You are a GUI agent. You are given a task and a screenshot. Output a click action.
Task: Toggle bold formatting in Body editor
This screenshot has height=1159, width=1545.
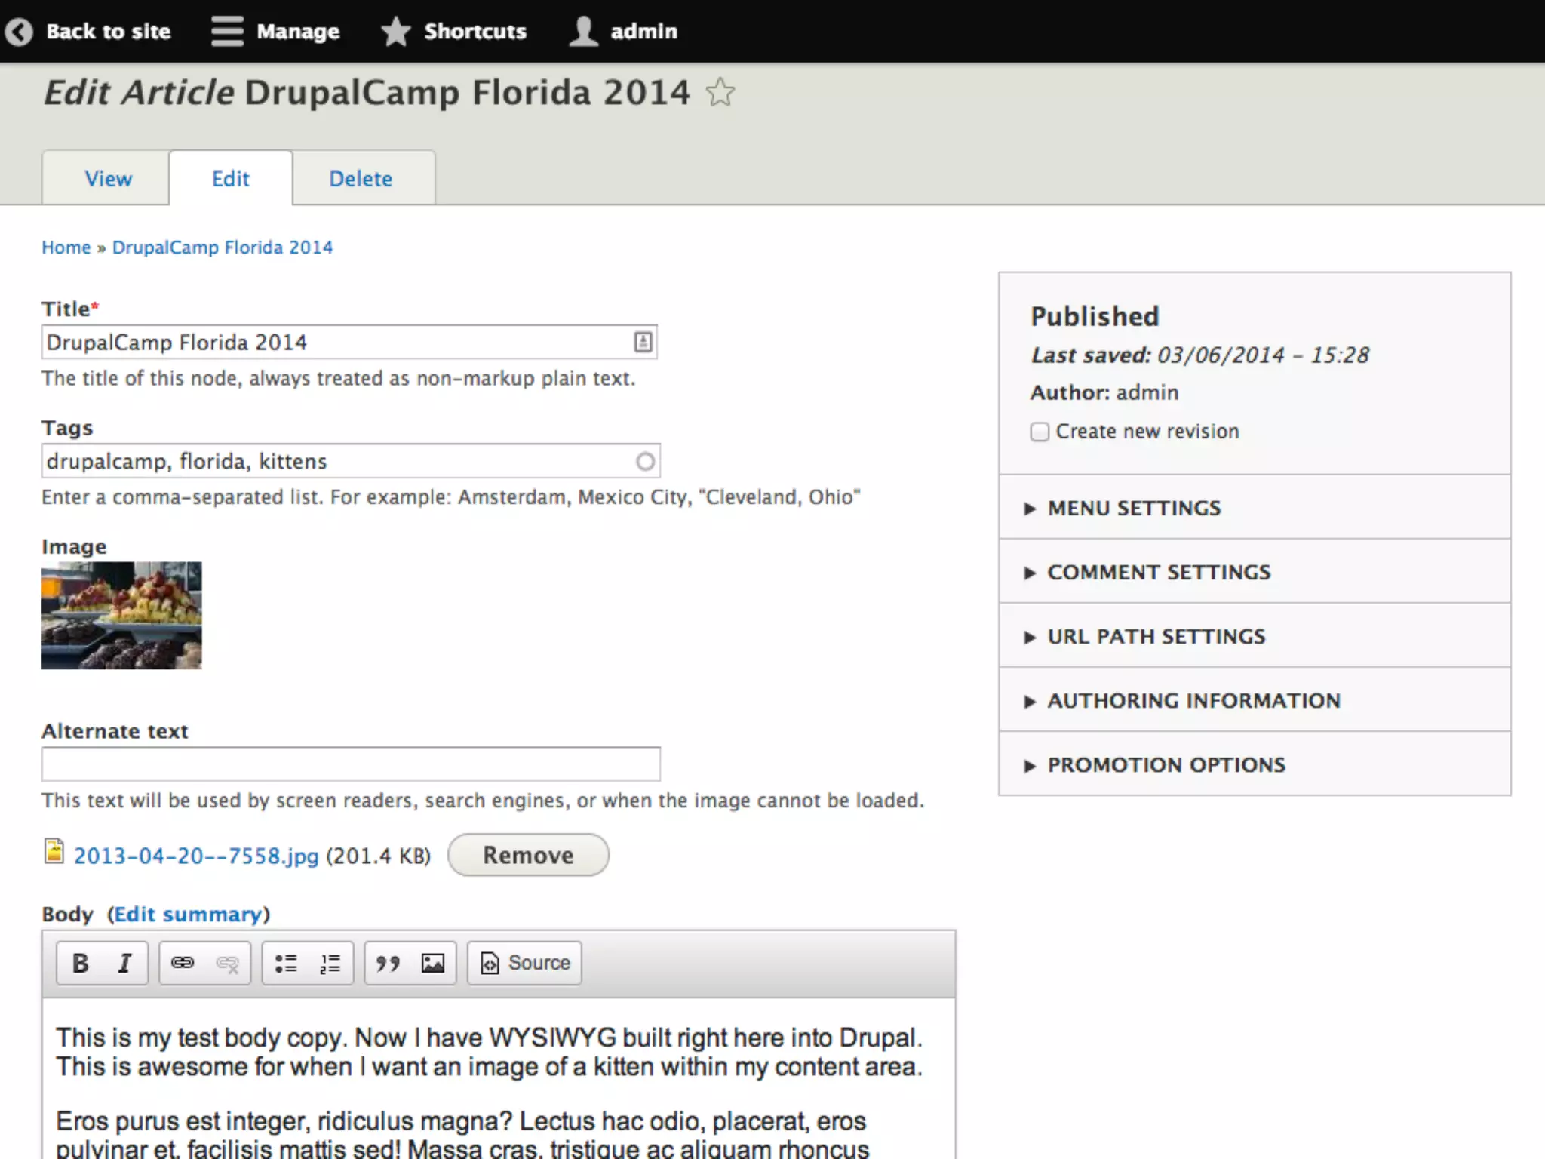pyautogui.click(x=80, y=963)
